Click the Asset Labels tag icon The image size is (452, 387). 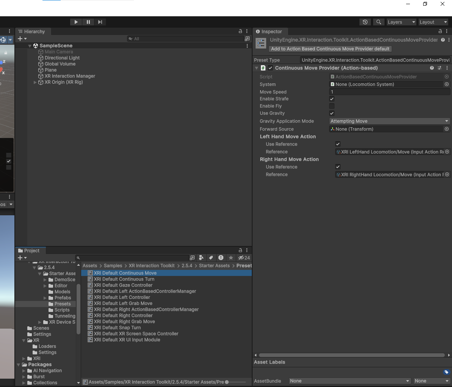pyautogui.click(x=446, y=372)
